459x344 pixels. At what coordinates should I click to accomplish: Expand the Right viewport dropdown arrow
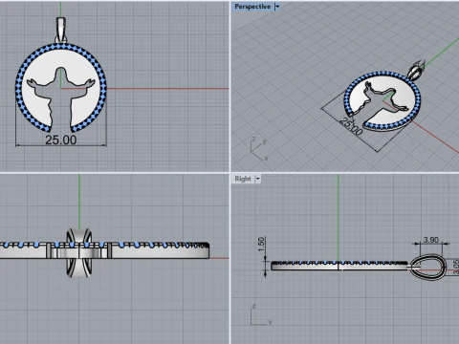257,179
